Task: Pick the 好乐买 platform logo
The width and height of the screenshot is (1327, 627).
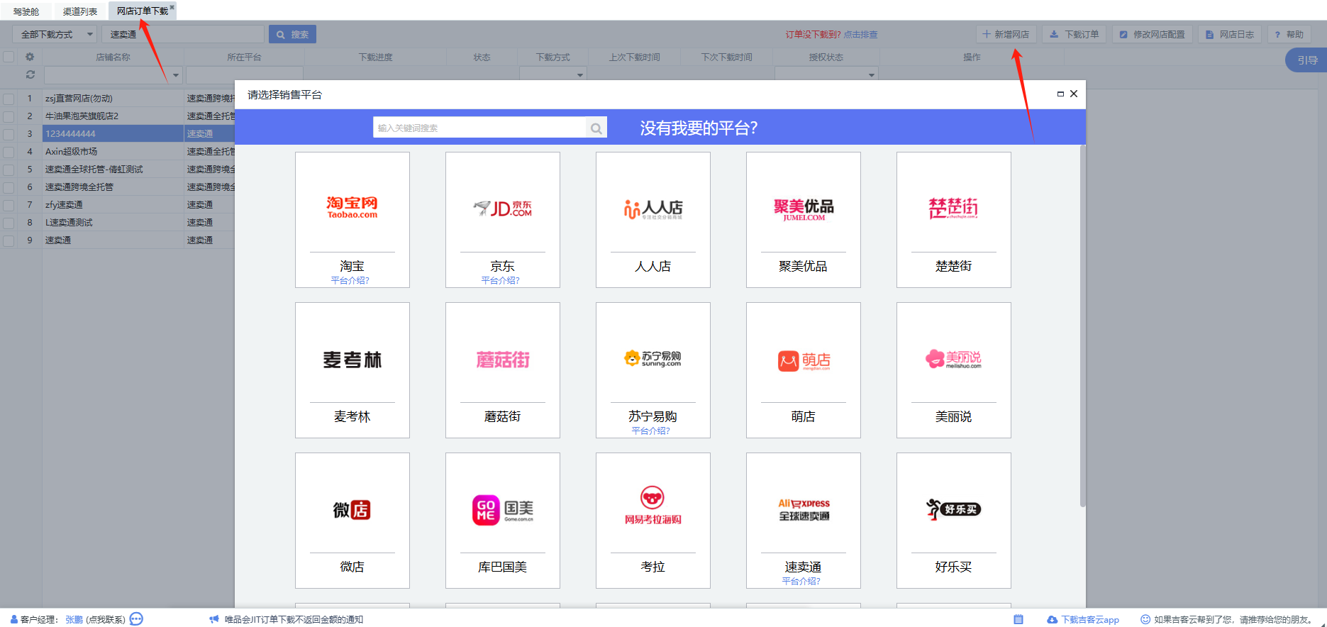Action: (953, 509)
